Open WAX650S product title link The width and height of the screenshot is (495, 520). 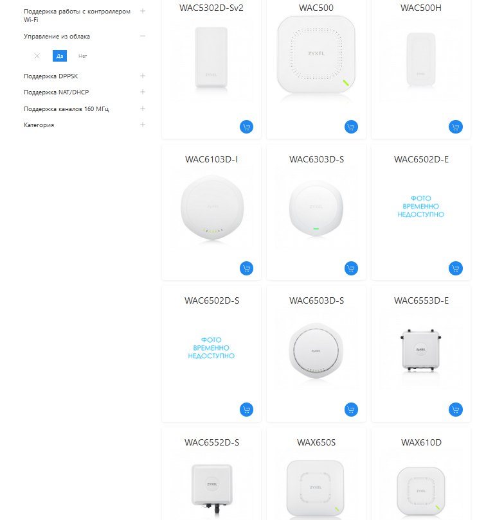pyautogui.click(x=316, y=442)
